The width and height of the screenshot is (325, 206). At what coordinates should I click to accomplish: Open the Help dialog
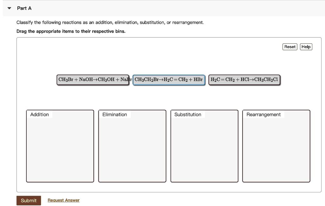[x=306, y=47]
